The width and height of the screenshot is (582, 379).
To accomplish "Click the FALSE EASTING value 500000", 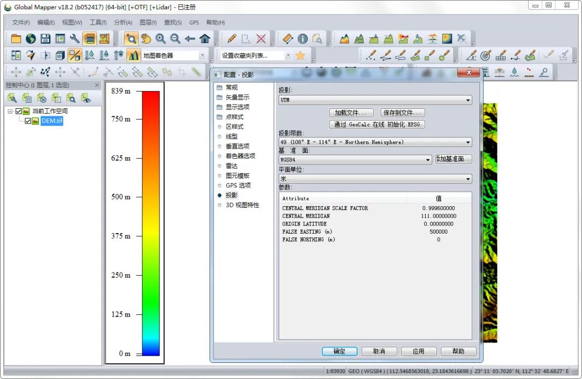I will click(438, 231).
